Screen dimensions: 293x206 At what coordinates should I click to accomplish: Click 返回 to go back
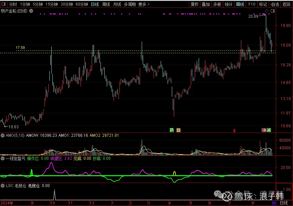point(286,4)
